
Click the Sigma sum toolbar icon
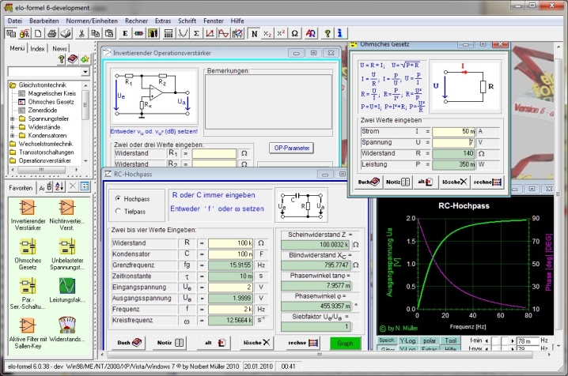pyautogui.click(x=197, y=34)
